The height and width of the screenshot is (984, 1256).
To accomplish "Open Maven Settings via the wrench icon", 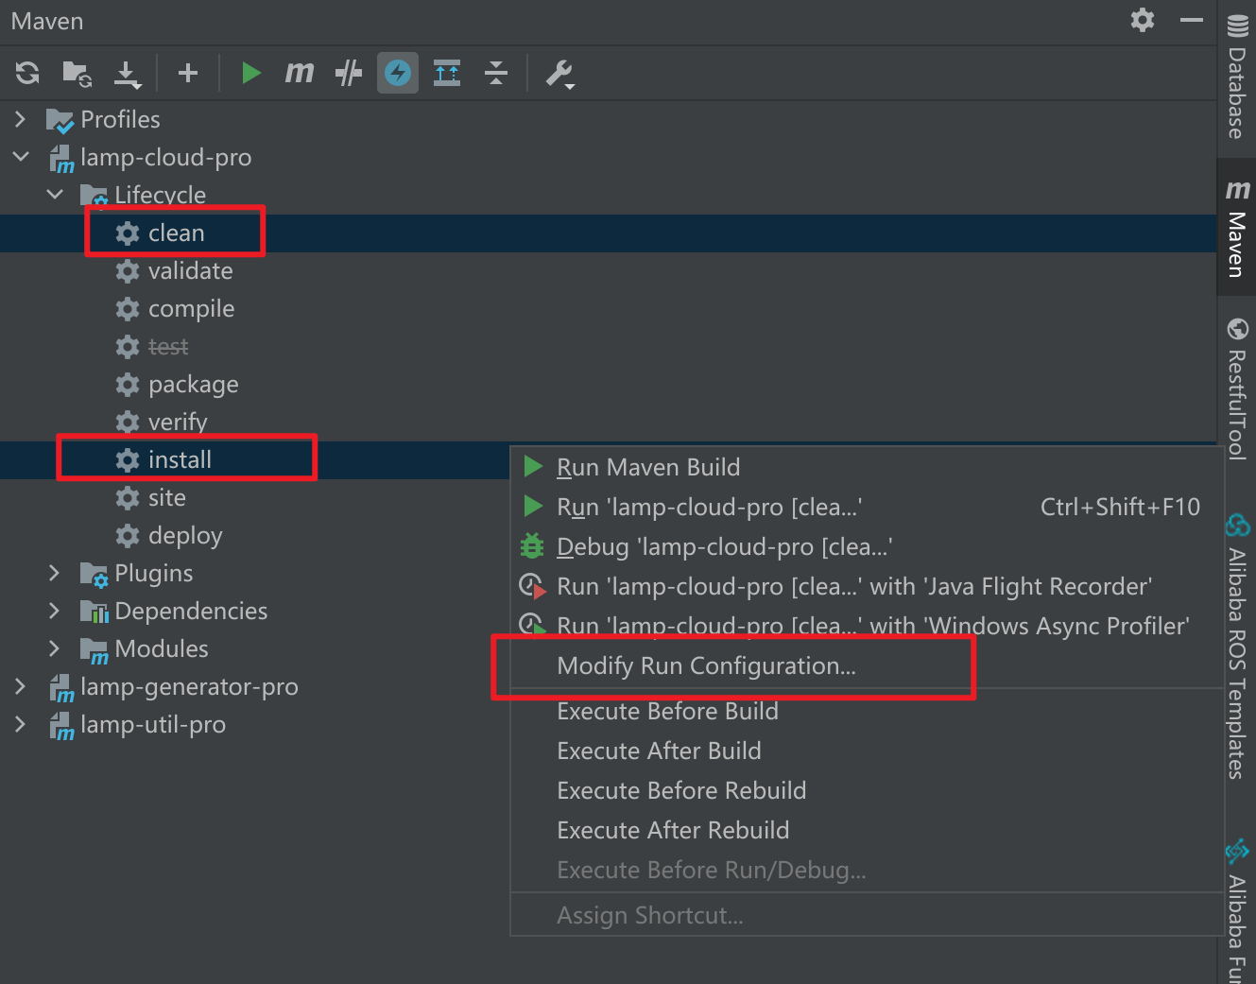I will pos(559,73).
